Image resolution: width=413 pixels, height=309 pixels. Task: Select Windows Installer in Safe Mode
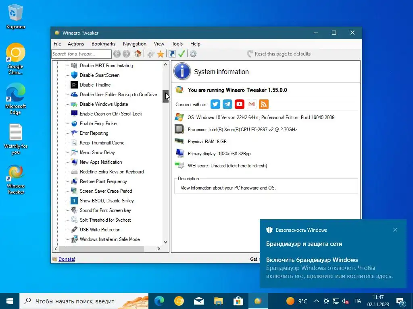[x=110, y=239]
